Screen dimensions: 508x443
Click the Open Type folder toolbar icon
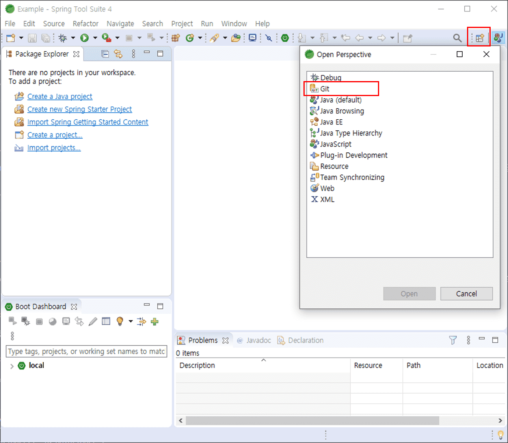[236, 38]
